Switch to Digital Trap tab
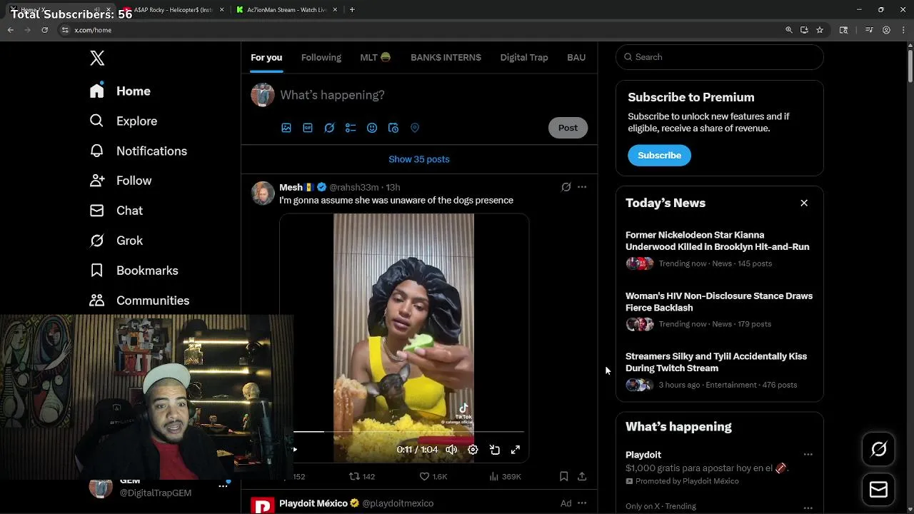The width and height of the screenshot is (914, 514). coord(524,57)
